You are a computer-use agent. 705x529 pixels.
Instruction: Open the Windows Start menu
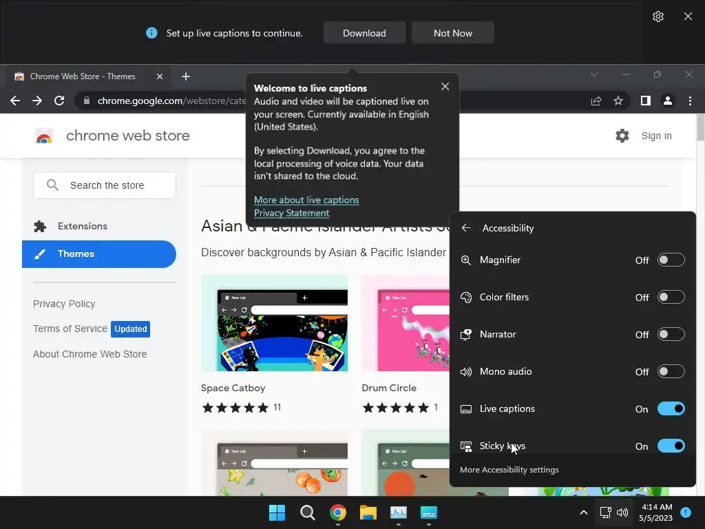pyautogui.click(x=277, y=512)
